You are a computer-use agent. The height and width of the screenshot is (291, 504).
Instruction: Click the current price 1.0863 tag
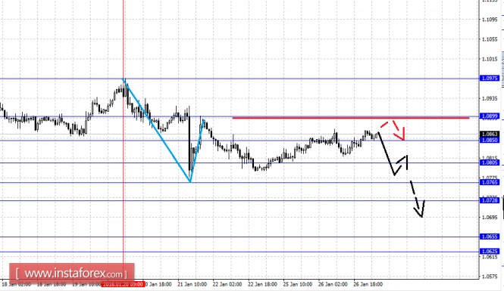tap(490, 135)
